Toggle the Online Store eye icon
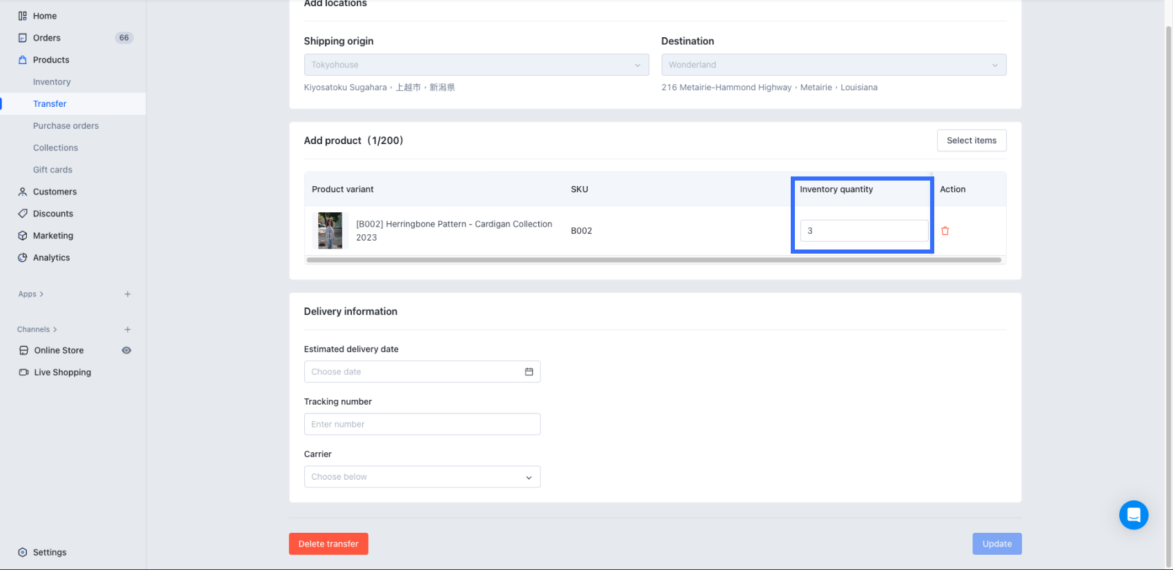 [x=126, y=350]
